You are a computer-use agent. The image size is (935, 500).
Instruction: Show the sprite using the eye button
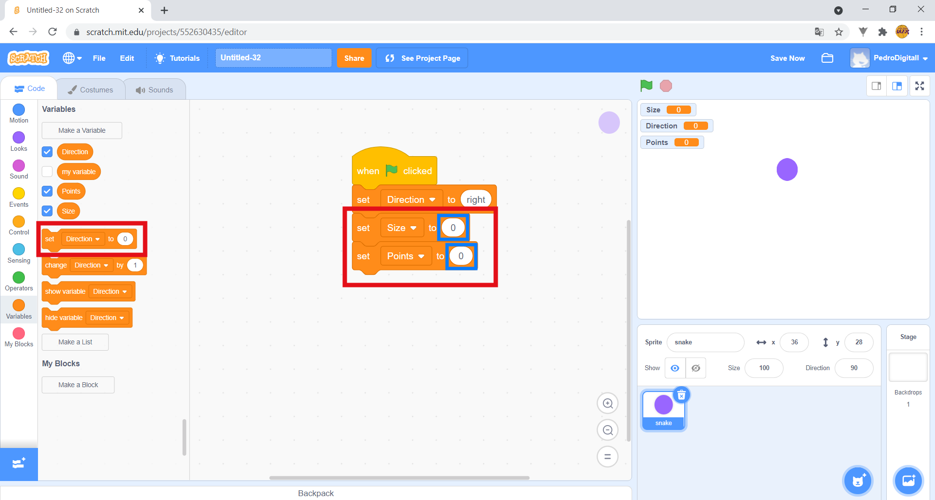coord(675,368)
